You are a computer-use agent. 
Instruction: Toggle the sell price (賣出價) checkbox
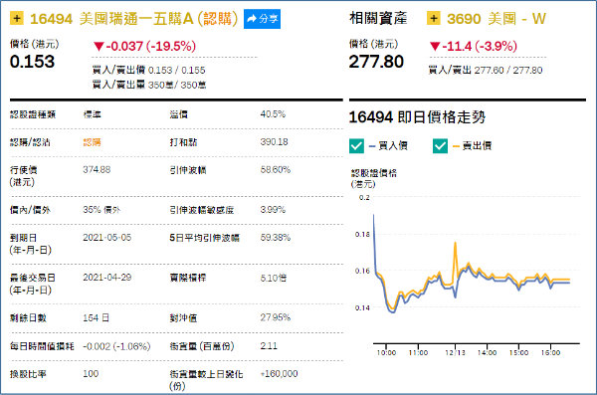440,146
